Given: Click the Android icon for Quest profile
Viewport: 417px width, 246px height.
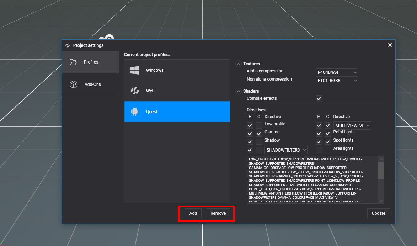Looking at the screenshot, I should 135,111.
